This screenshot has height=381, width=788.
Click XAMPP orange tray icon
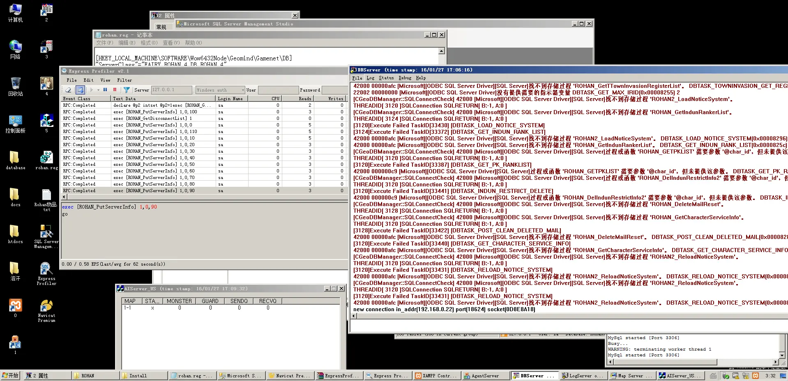pos(755,376)
